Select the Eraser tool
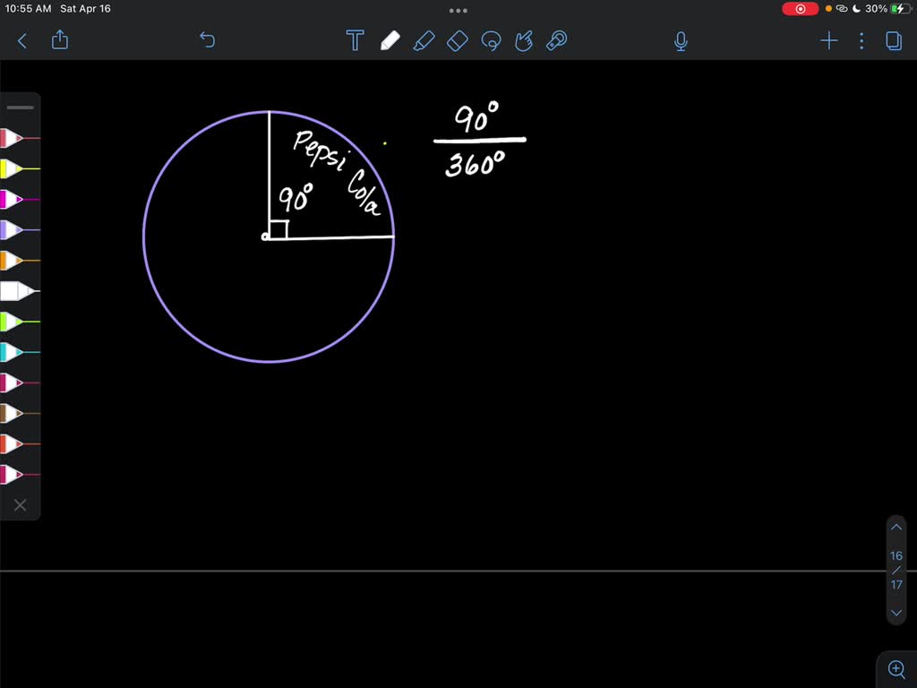This screenshot has height=688, width=917. pos(457,40)
